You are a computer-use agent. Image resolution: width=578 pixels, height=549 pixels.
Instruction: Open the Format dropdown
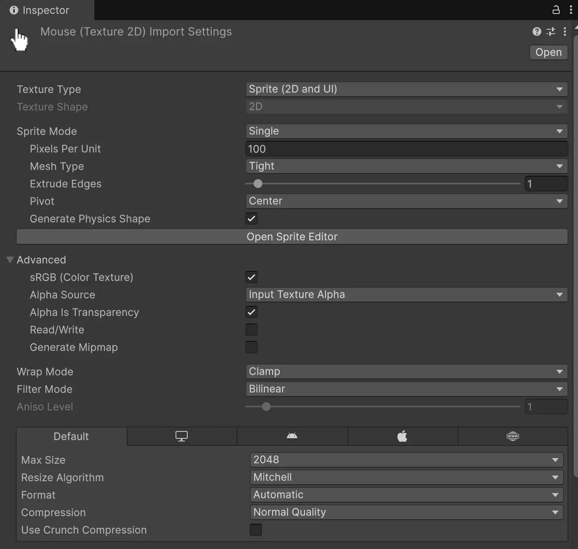tap(406, 495)
